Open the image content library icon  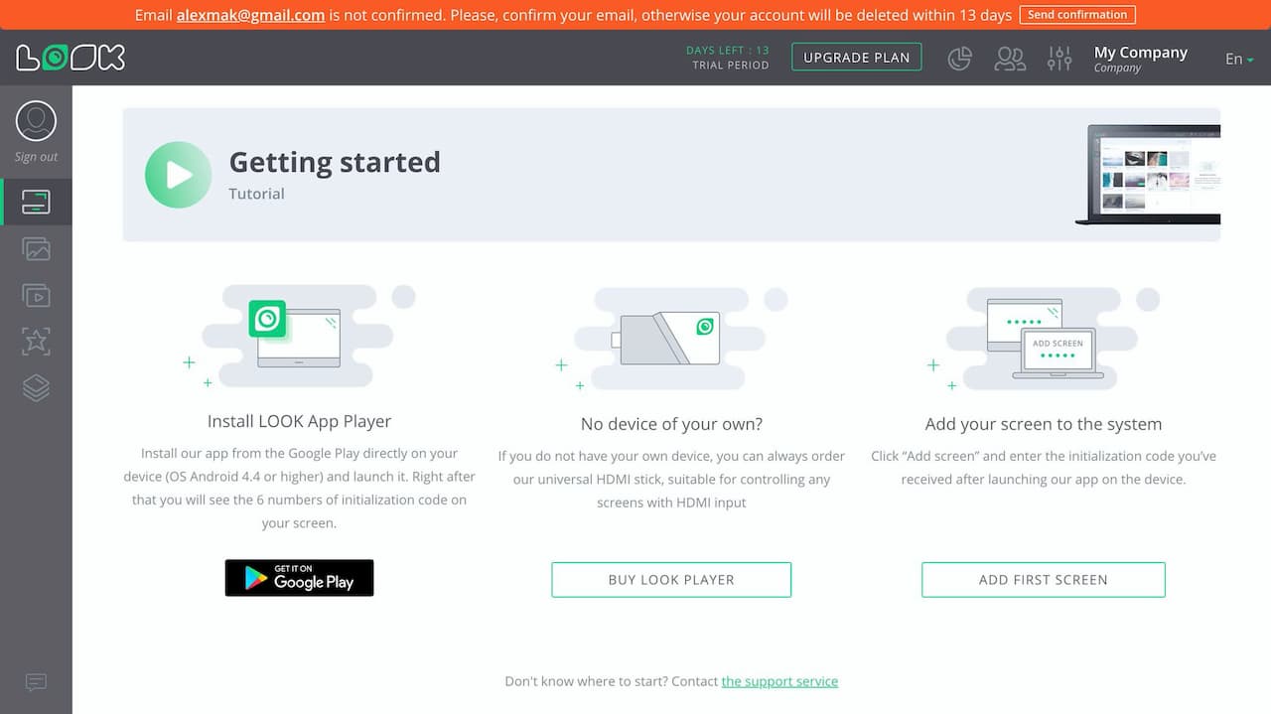[36, 248]
